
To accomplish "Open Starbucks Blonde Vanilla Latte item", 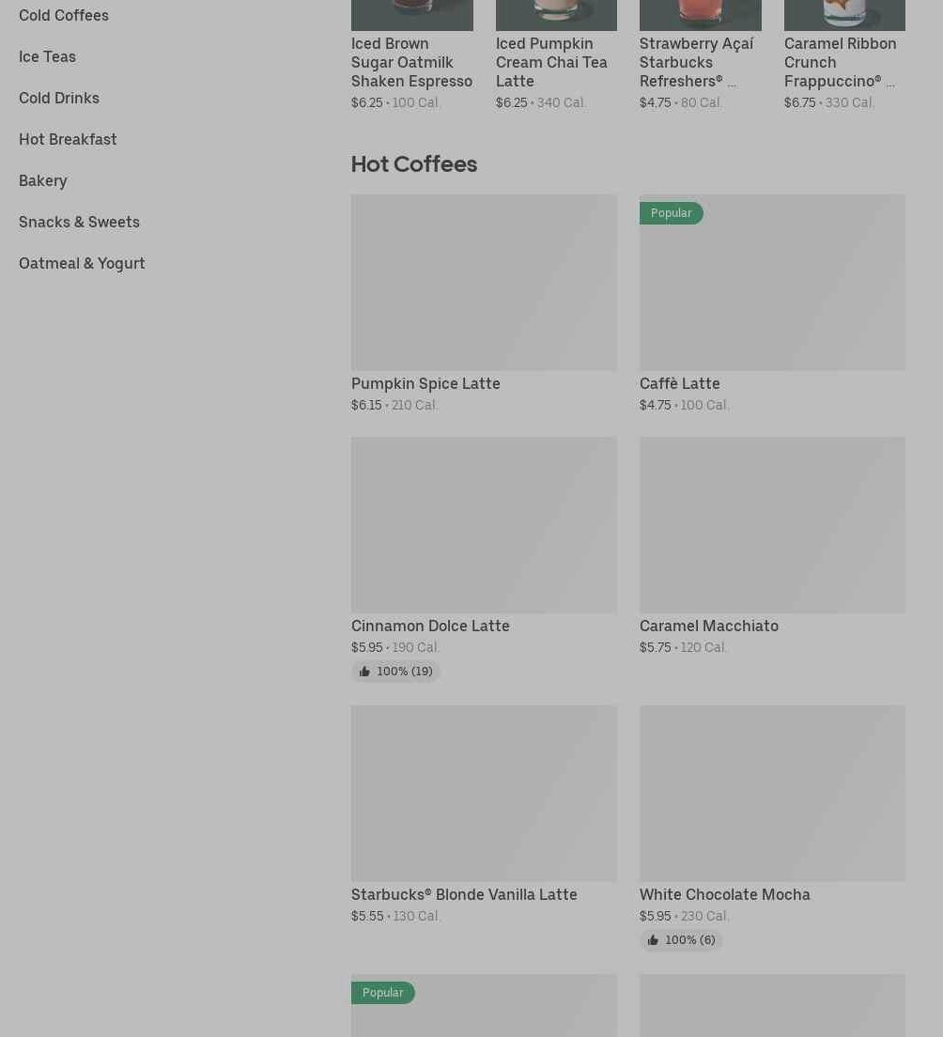I will point(464,894).
